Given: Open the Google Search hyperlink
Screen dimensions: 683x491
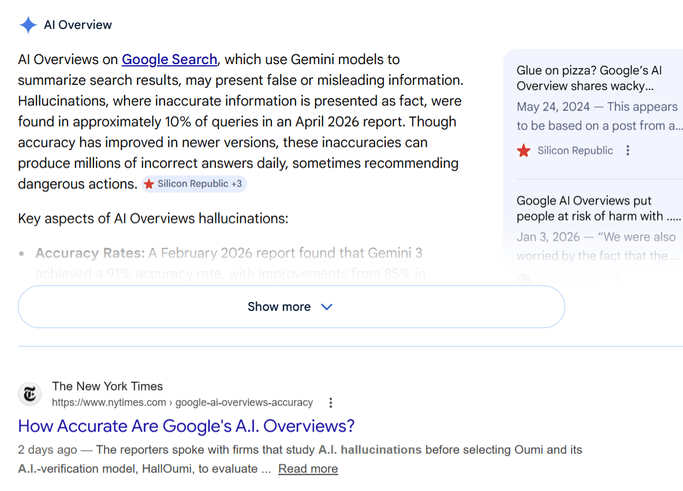Looking at the screenshot, I should [x=169, y=59].
